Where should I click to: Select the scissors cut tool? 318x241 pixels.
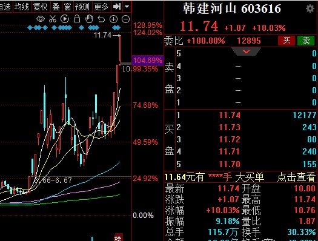53,19
